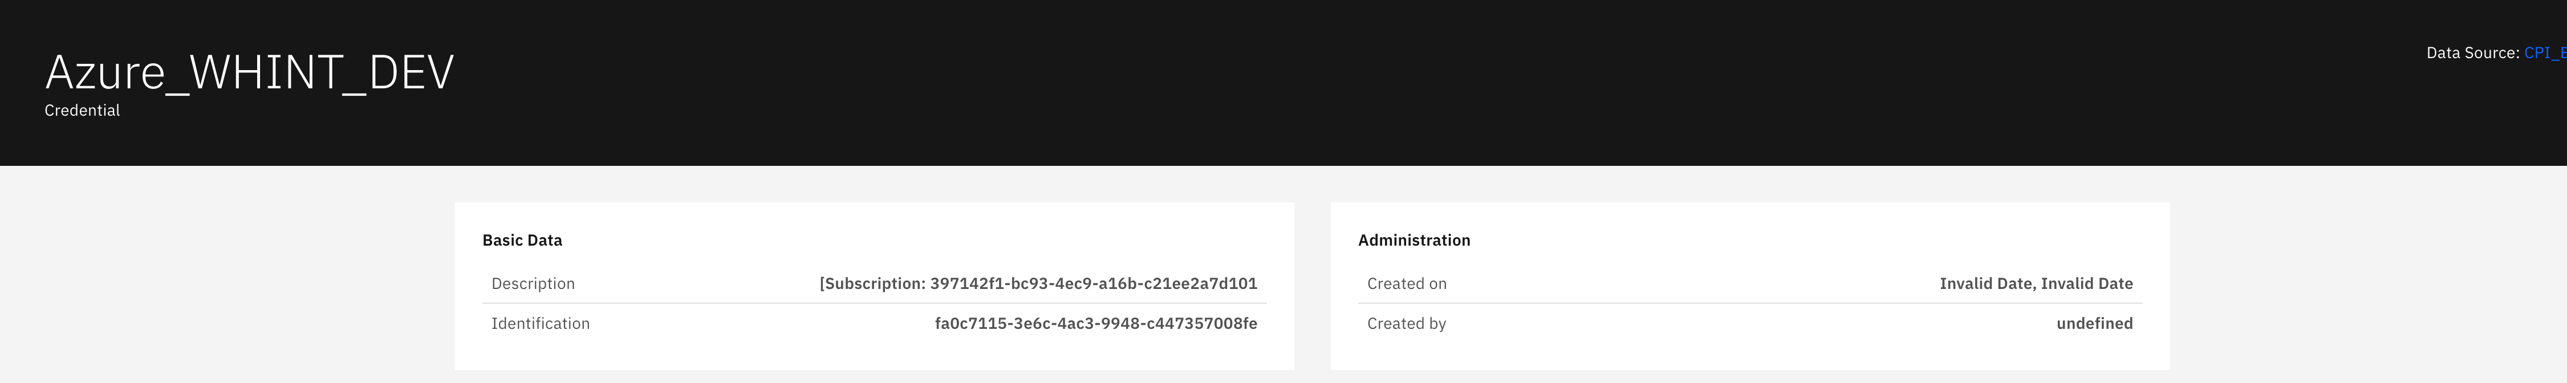Click the Created by field label

(x=1406, y=323)
